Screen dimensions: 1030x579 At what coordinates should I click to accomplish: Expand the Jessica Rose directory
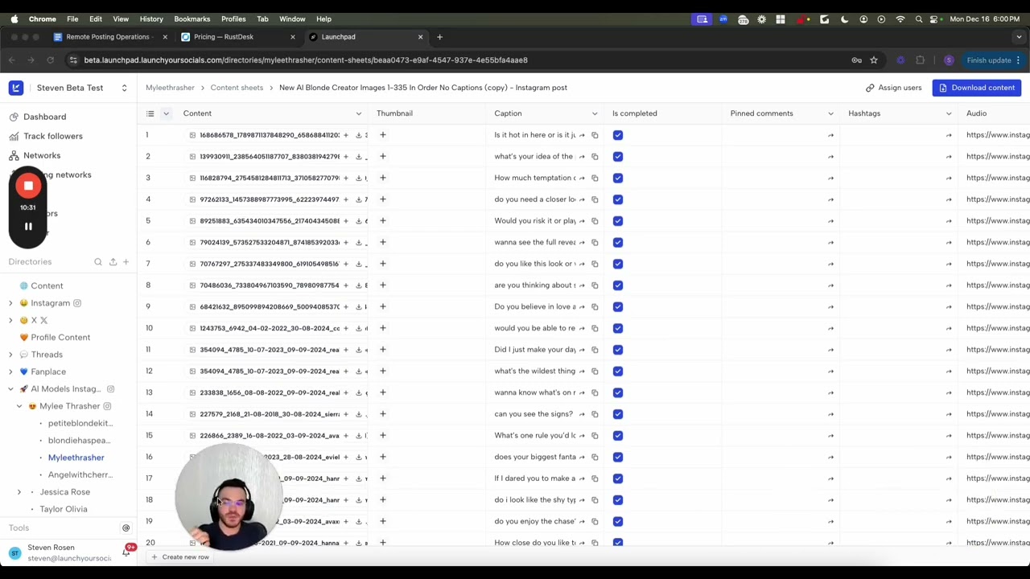pos(19,492)
